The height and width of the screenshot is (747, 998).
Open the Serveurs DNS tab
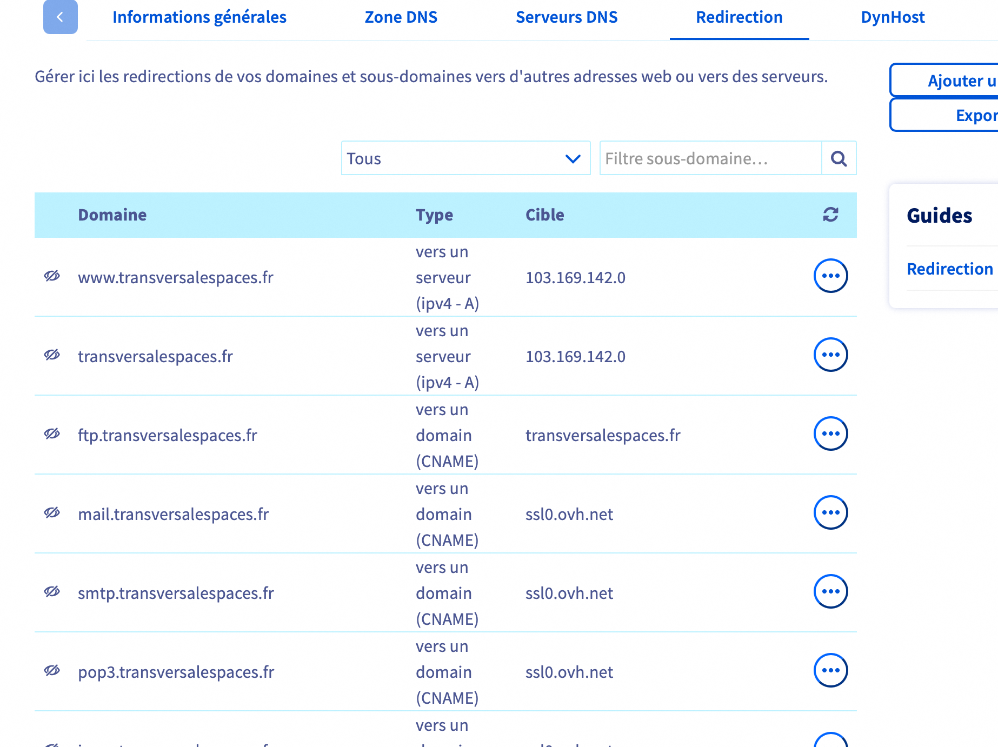[566, 17]
